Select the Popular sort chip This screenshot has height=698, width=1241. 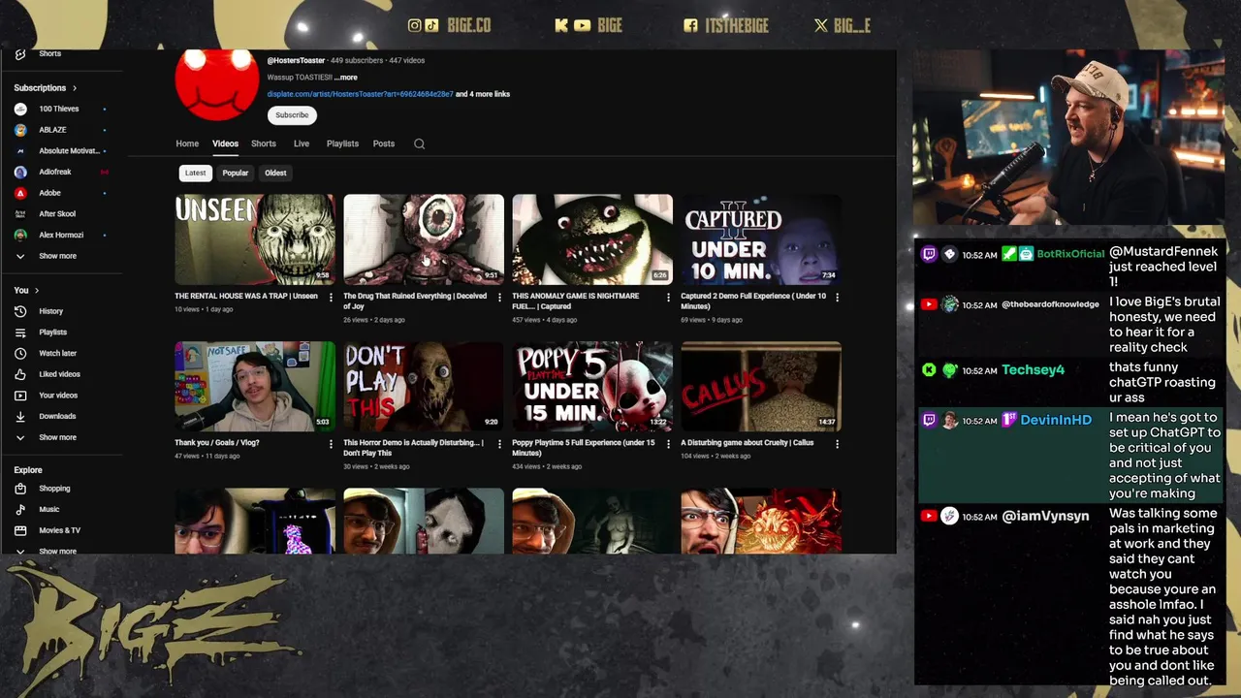tap(236, 173)
